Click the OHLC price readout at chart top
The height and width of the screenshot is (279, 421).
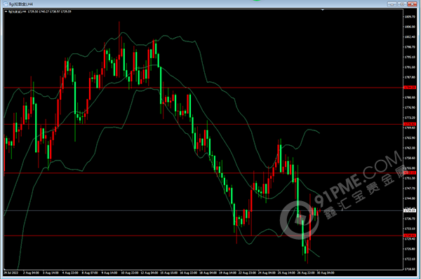[49, 11]
